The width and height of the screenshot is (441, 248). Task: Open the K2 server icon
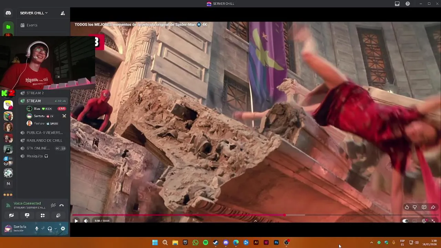8,93
